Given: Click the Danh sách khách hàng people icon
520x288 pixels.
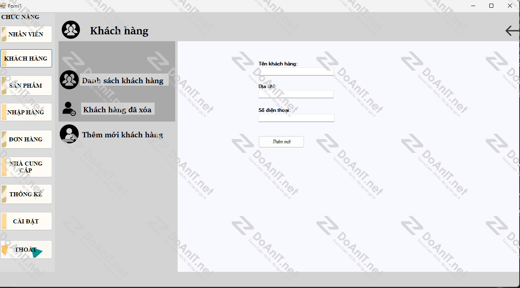Looking at the screenshot, I should [69, 80].
